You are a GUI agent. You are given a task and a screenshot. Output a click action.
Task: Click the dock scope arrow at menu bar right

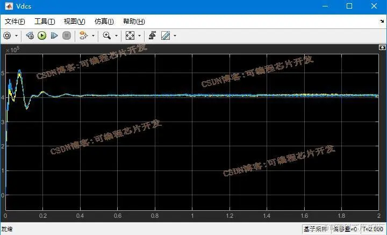(x=382, y=22)
